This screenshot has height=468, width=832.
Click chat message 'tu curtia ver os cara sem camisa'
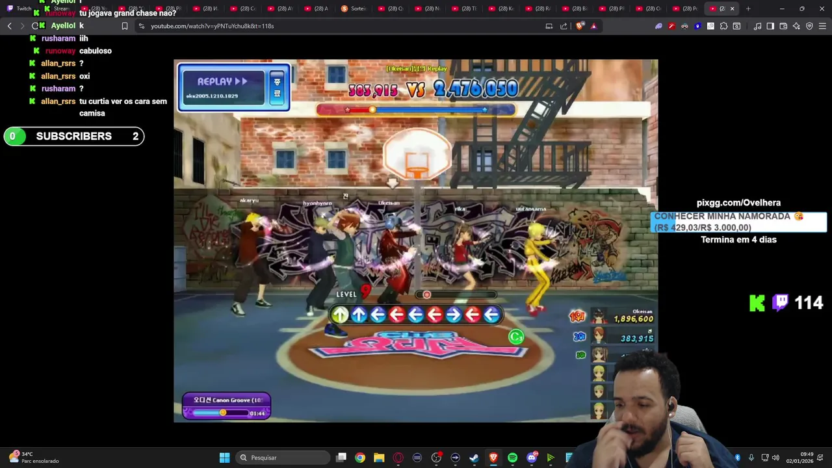123,107
